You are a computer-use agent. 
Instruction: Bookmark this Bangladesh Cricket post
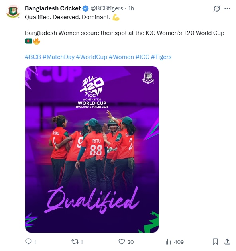click(215, 241)
